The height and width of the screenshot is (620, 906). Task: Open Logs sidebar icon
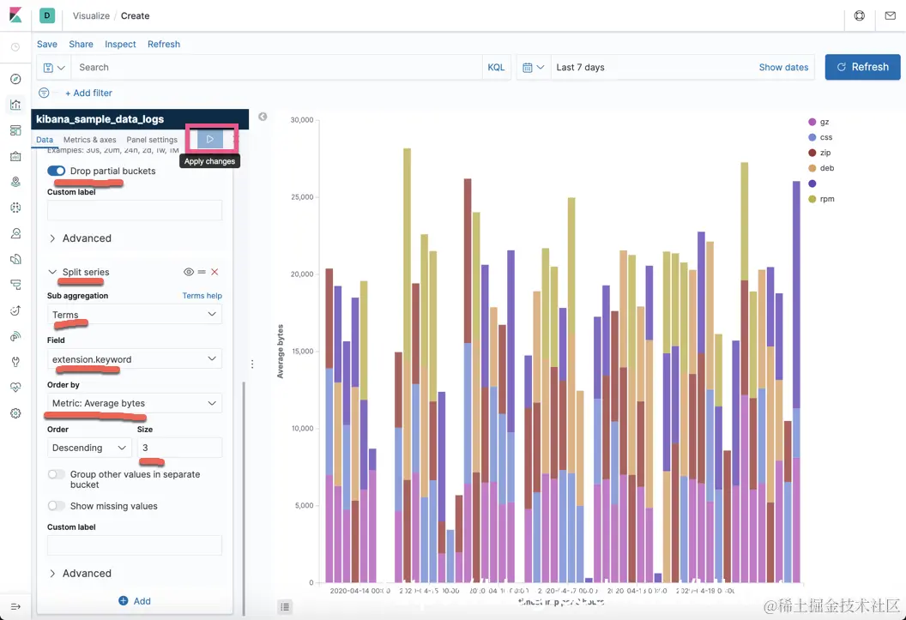click(x=15, y=259)
